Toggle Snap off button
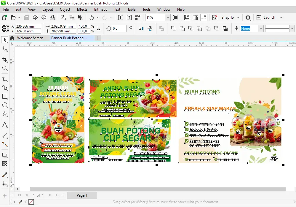Viewport: 296px width, 207px height. (215, 18)
